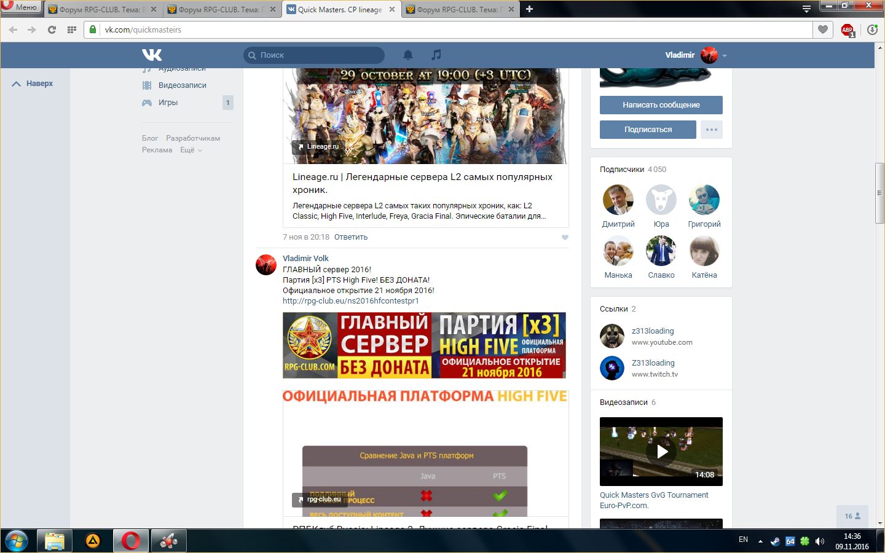The height and width of the screenshot is (553, 885).
Task: Like the post dated 7 ноя
Action: pos(565,237)
